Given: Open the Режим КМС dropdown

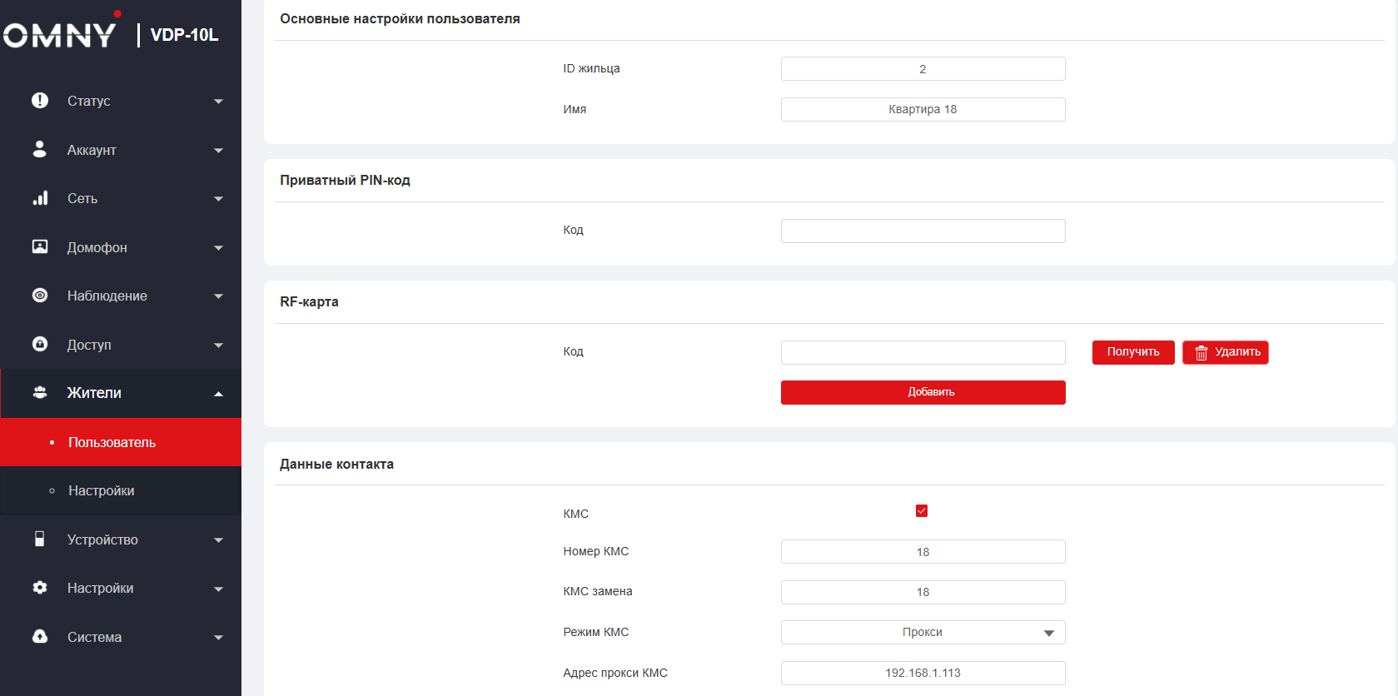Looking at the screenshot, I should (x=923, y=633).
